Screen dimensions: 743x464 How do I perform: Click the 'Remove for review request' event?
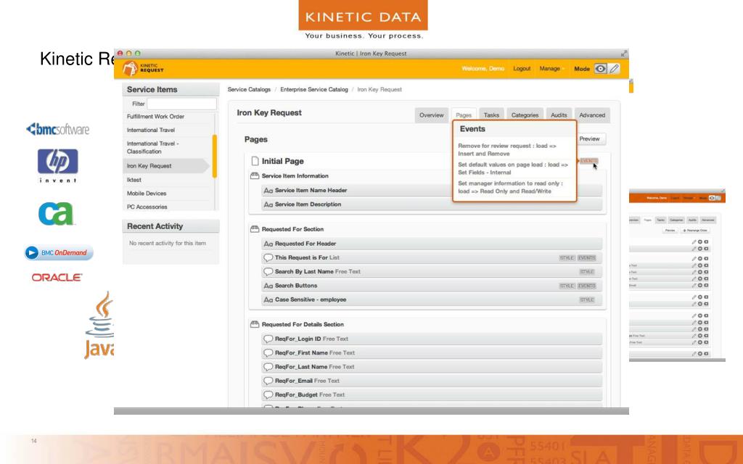tap(507, 149)
